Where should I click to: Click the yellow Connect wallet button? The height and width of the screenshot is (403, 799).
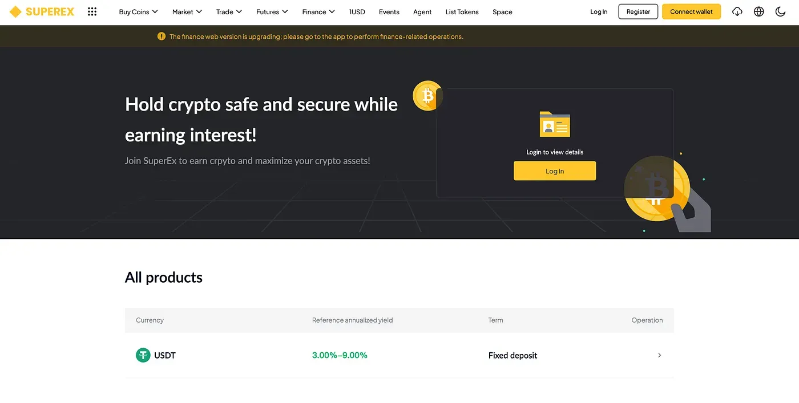(691, 11)
